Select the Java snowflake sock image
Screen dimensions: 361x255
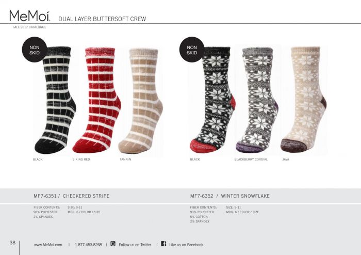[303, 100]
